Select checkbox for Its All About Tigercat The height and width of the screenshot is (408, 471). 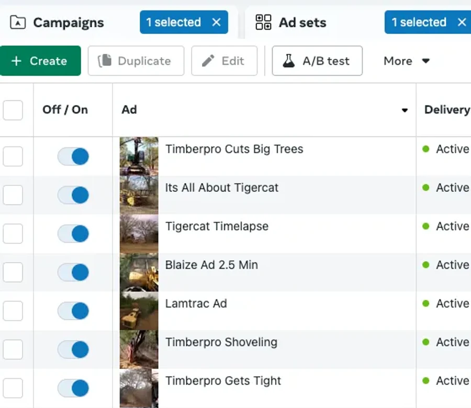point(13,195)
